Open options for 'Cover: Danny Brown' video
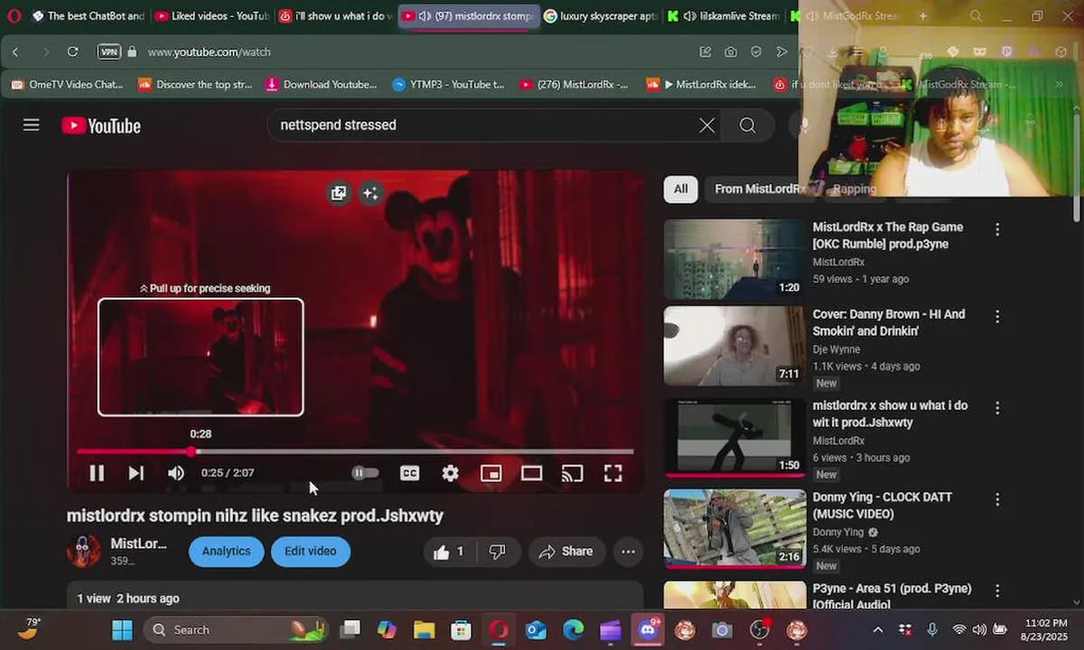Screen dimensions: 1084x650 pyautogui.click(x=997, y=317)
